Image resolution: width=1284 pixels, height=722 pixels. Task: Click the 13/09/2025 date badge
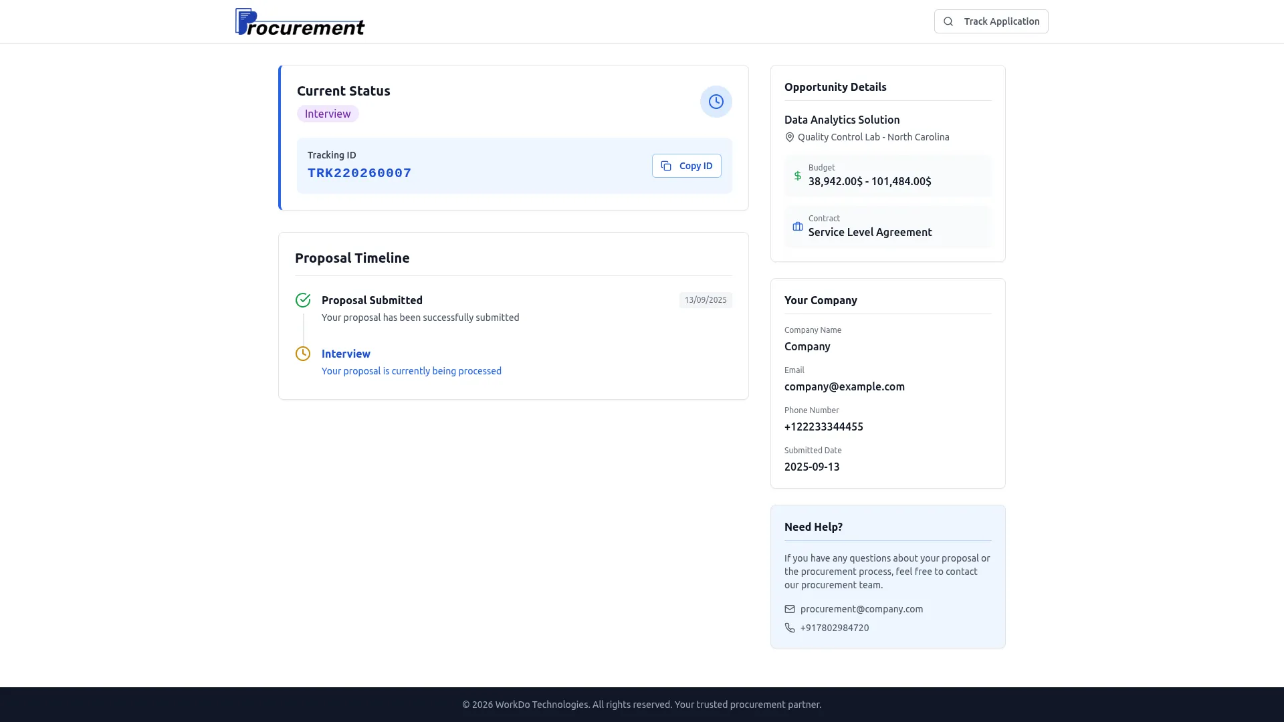point(705,300)
